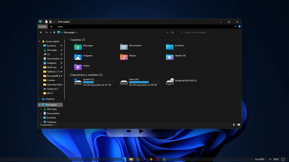Show hidden system tray icons
The height and width of the screenshot is (162, 289).
click(x=270, y=159)
